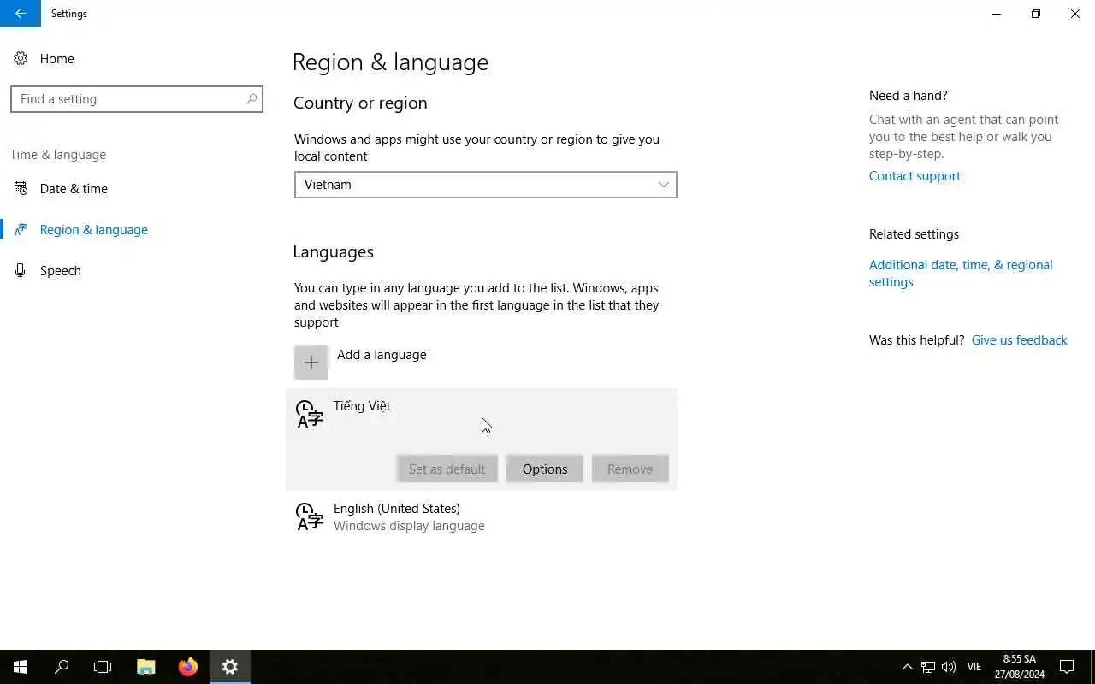Open the taskbar clock showing 8:55 SA

click(1020, 667)
